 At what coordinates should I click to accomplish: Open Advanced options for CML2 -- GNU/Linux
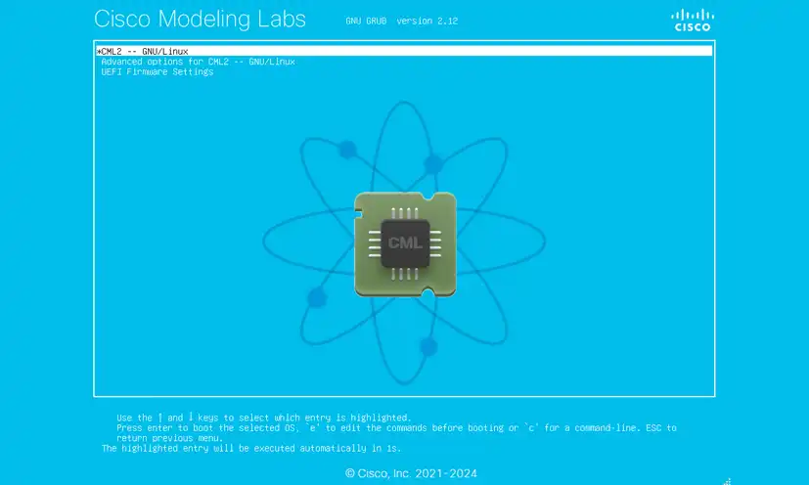pos(198,62)
